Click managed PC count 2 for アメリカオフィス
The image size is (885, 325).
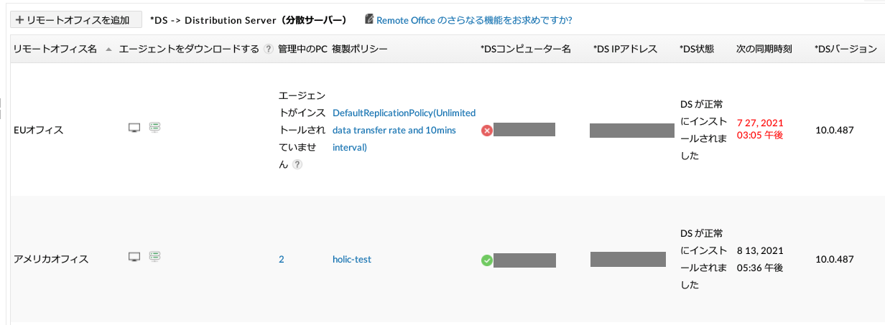click(282, 260)
